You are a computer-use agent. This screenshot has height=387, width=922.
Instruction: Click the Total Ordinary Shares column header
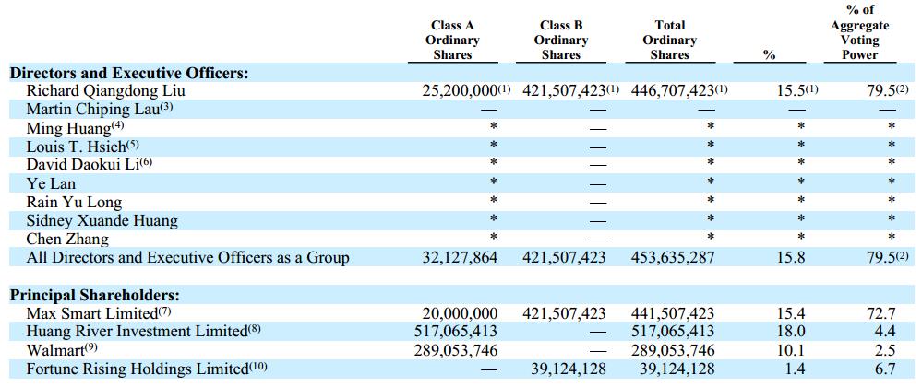click(669, 40)
